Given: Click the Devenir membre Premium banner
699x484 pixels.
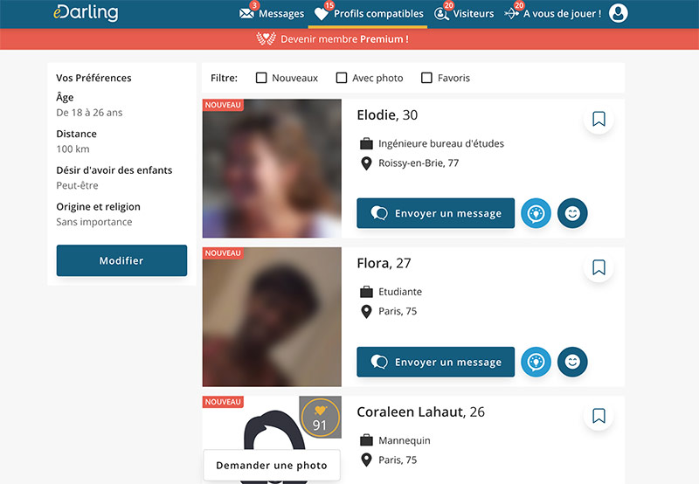Looking at the screenshot, I should click(349, 39).
